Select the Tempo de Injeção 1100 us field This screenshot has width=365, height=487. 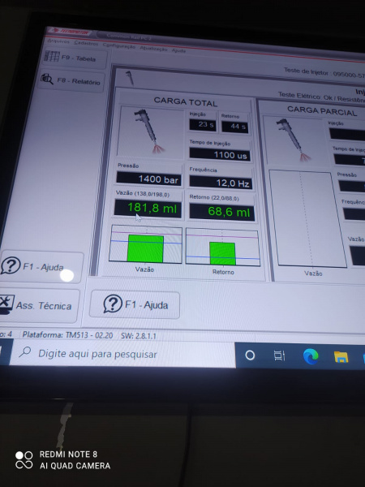[220, 154]
